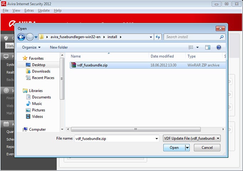This screenshot has width=243, height=171.
Task: Open the view options dropdown arrow
Action: point(198,47)
